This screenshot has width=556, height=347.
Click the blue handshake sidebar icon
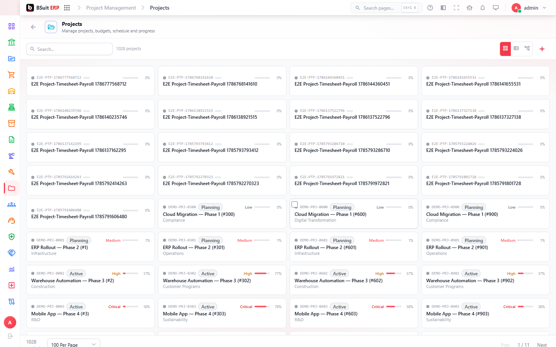(x=12, y=253)
